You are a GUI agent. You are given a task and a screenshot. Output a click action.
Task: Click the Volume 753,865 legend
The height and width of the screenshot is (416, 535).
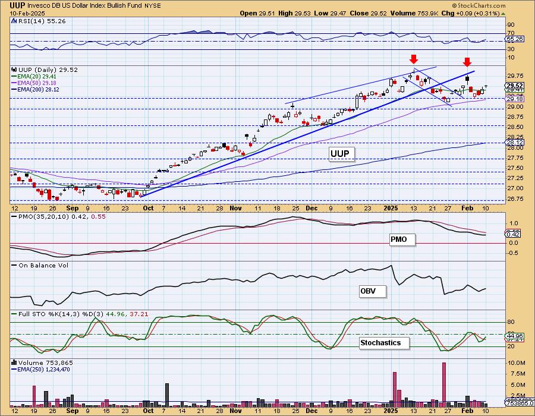click(x=45, y=363)
